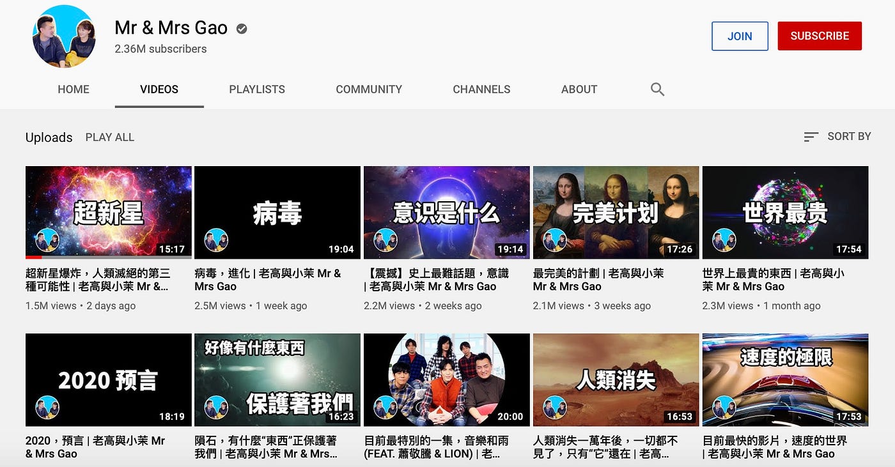Click the 1.5M views 2 days ago text
Image resolution: width=895 pixels, height=467 pixels.
pos(81,306)
